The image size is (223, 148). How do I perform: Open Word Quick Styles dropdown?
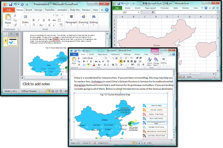pos(150,61)
